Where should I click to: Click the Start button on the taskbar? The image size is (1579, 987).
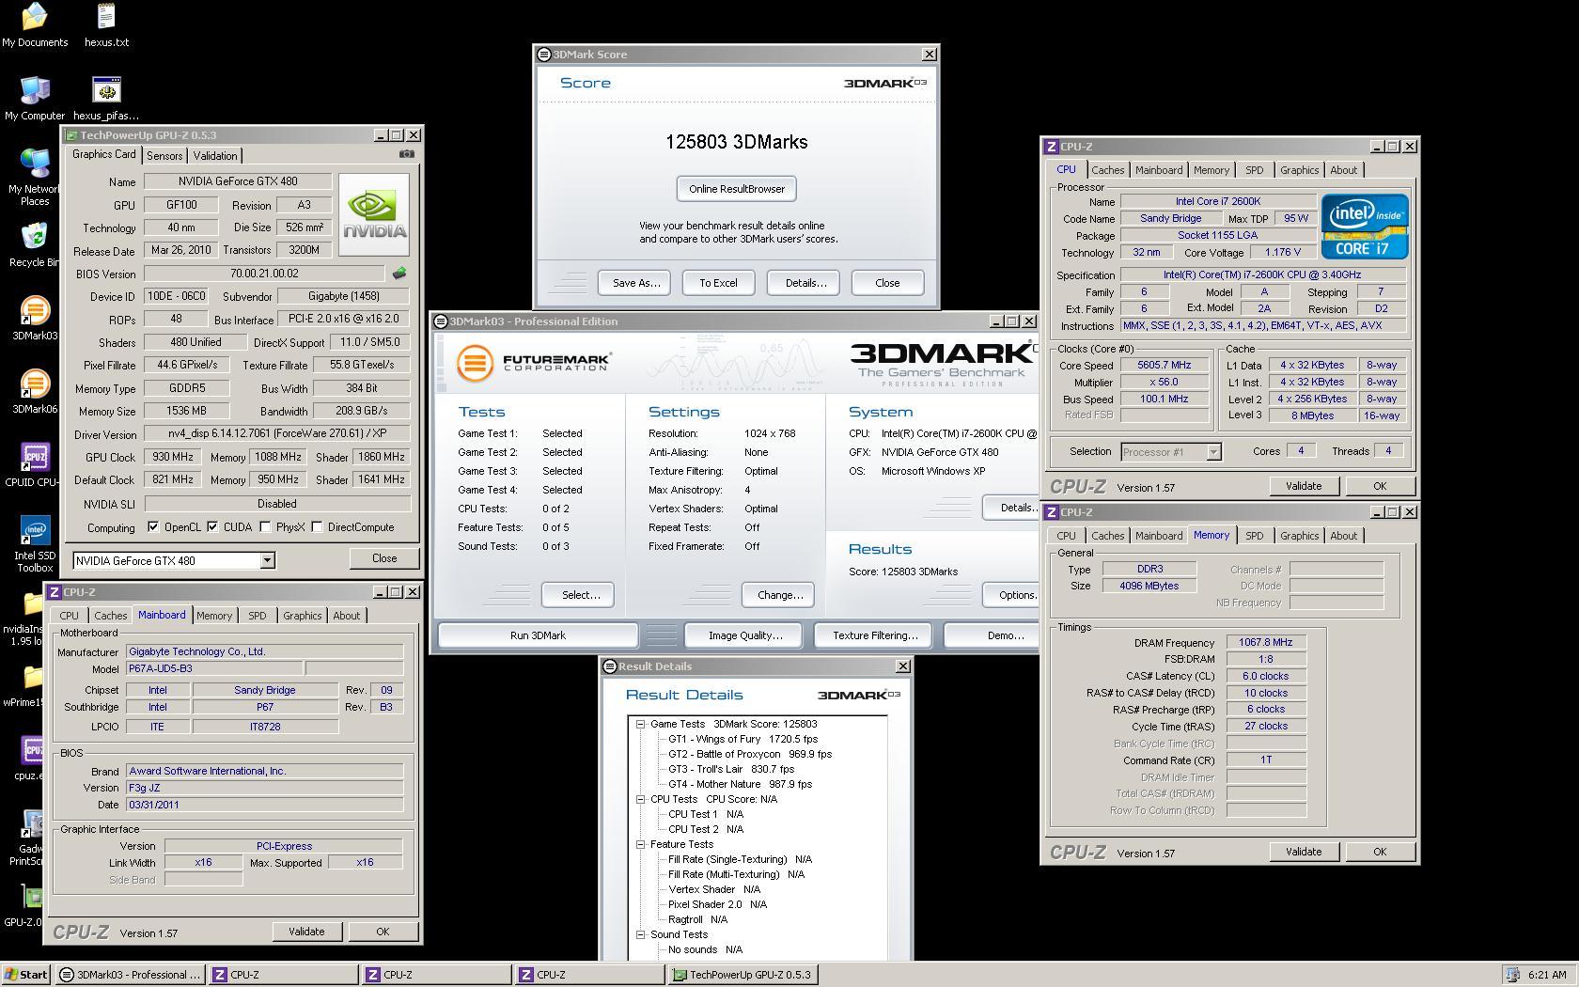[x=26, y=975]
